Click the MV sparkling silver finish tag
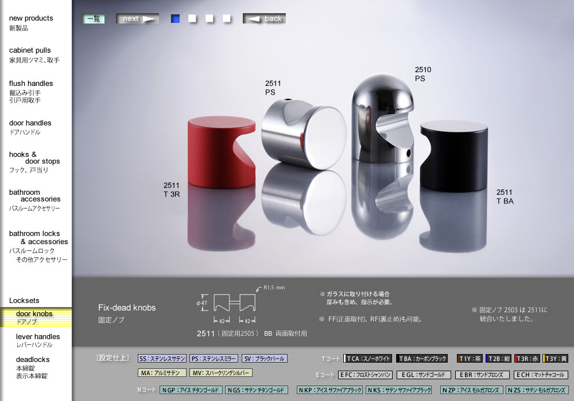Screen dimensions: 574x401 point(221,373)
